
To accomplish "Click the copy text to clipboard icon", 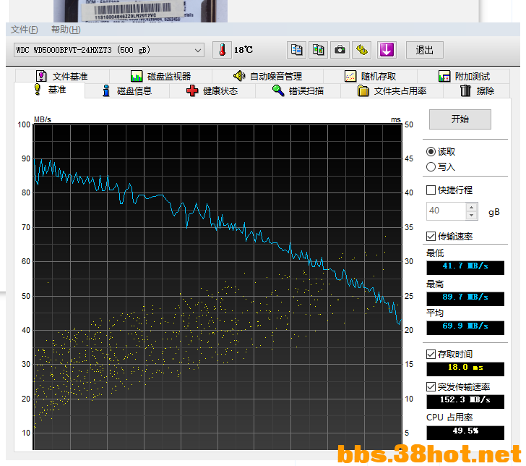I will (x=296, y=50).
